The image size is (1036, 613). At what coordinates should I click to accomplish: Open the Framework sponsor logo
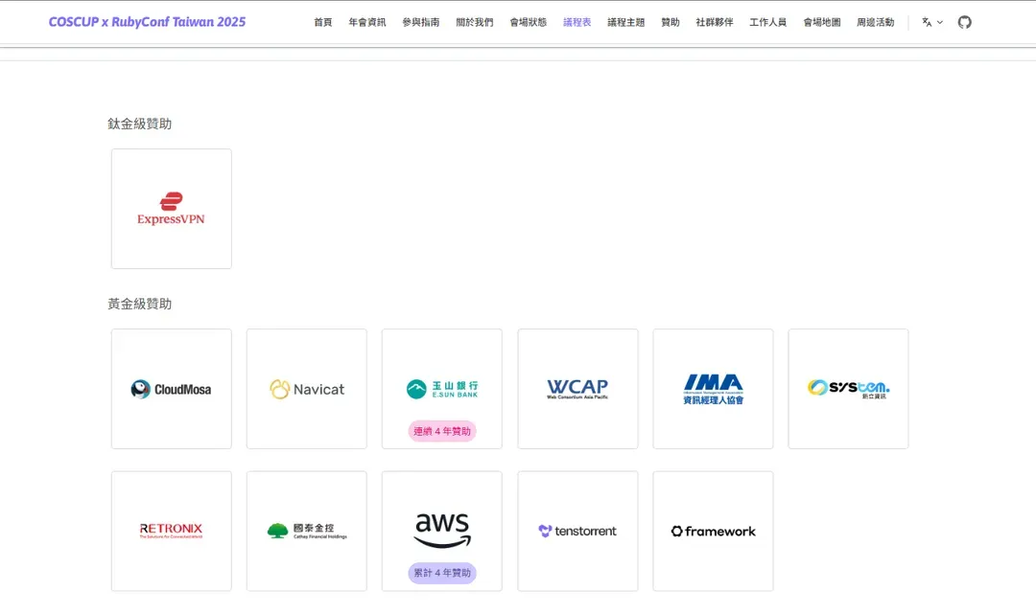click(713, 531)
